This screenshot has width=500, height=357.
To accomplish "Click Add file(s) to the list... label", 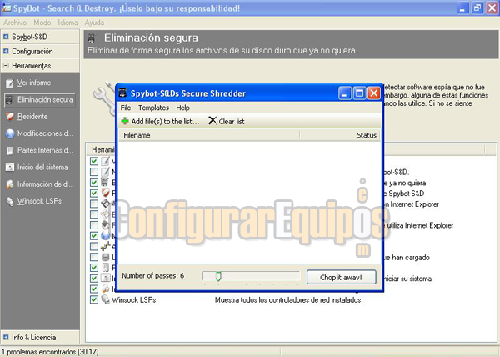I will pyautogui.click(x=166, y=122).
